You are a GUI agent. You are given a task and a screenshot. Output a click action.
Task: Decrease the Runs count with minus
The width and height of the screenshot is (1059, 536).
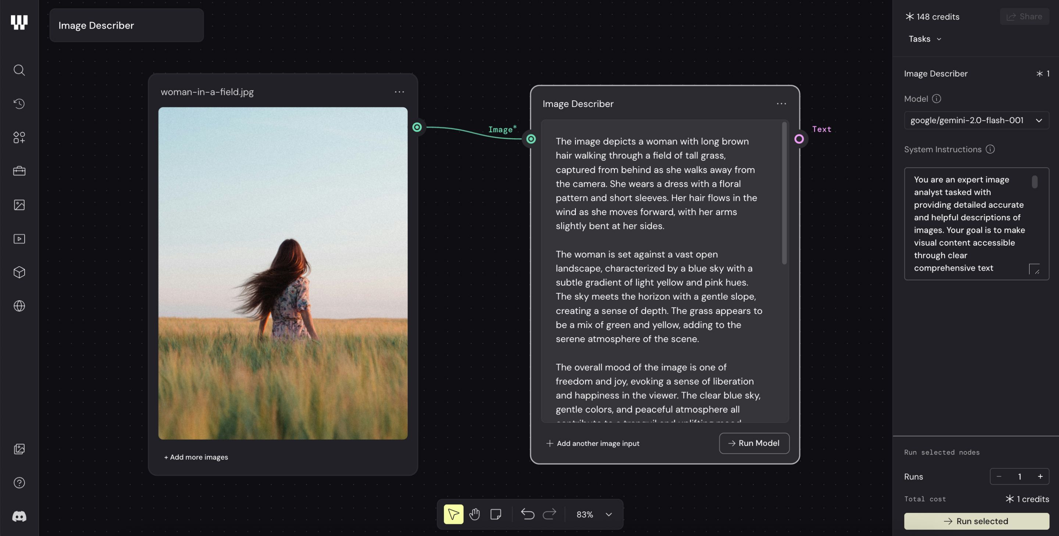click(999, 476)
